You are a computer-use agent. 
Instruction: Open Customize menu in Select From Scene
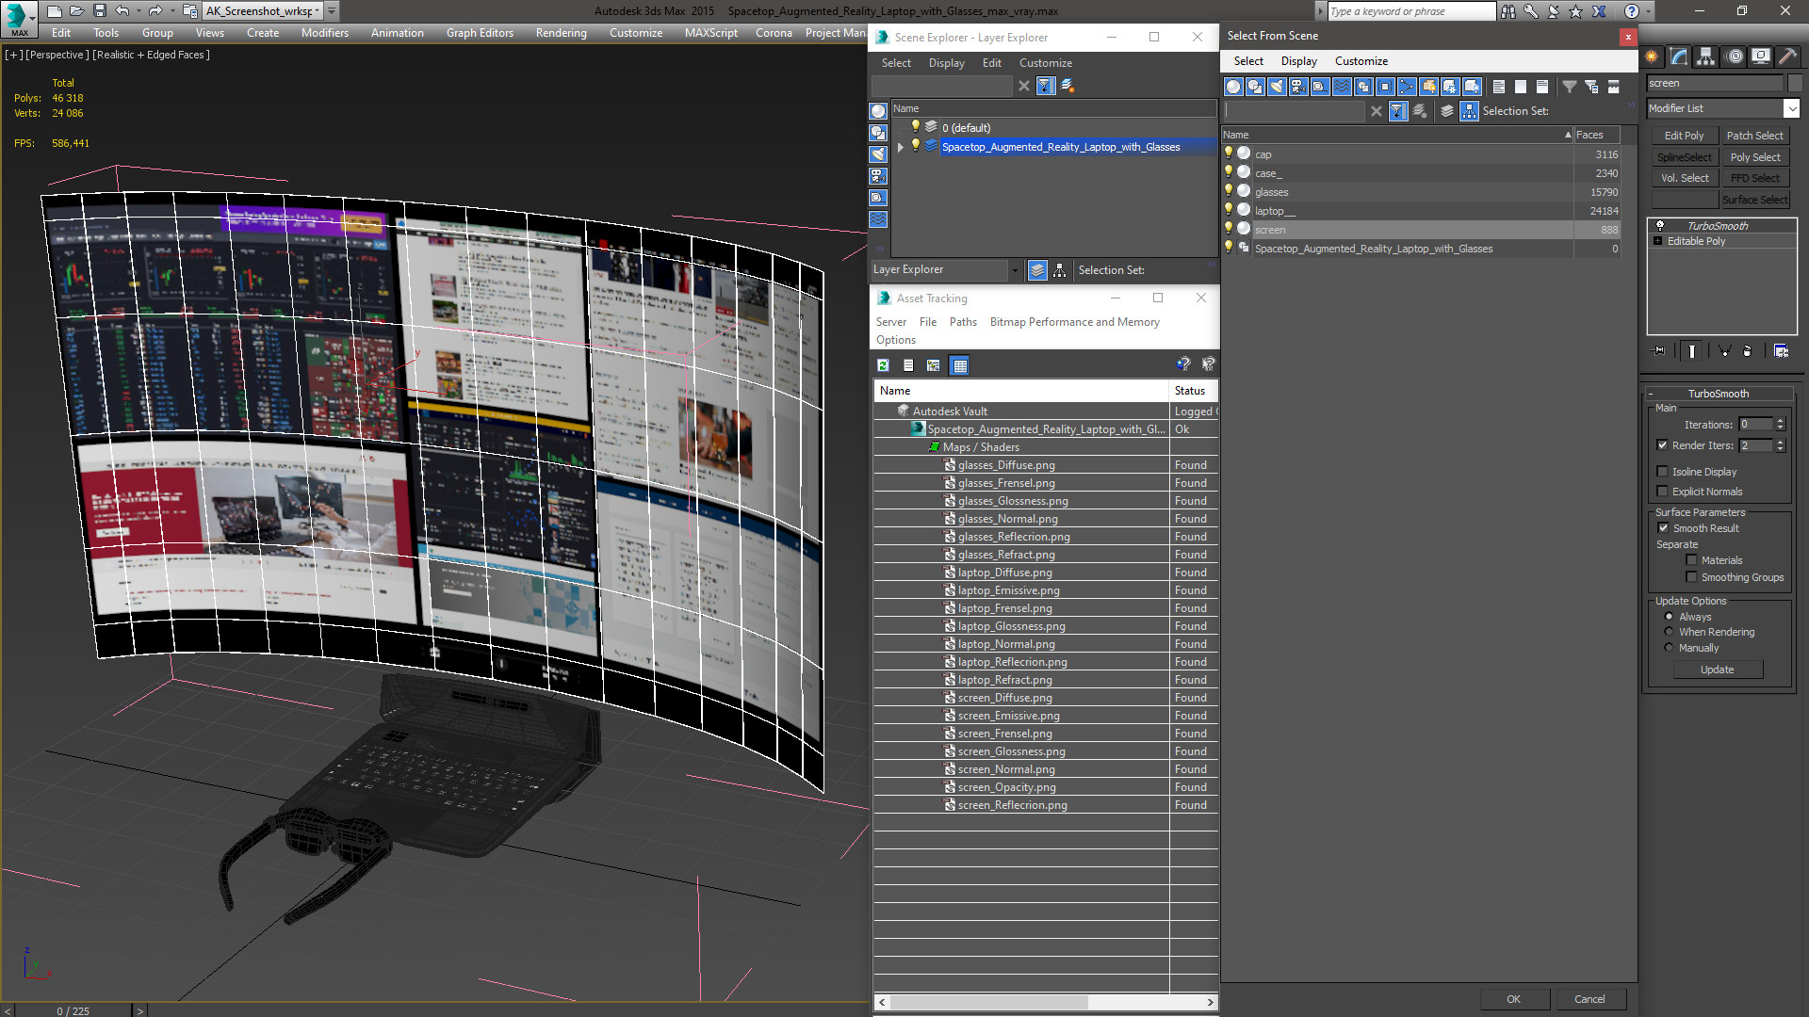[1361, 61]
